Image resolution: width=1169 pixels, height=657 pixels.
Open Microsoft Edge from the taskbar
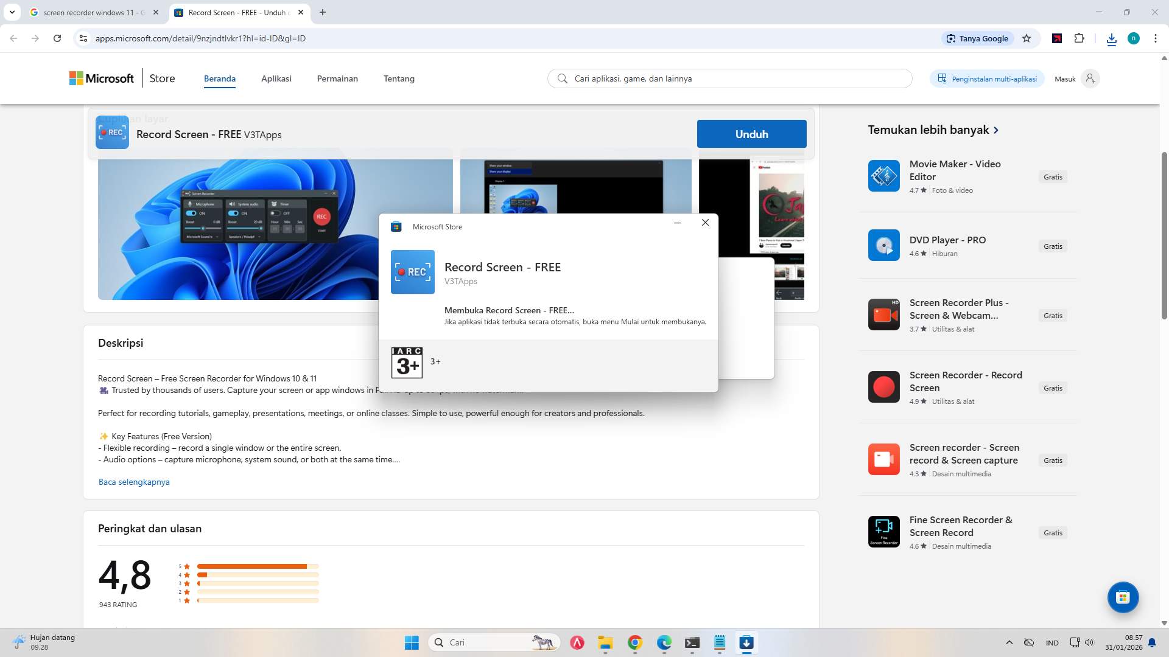coord(664,642)
